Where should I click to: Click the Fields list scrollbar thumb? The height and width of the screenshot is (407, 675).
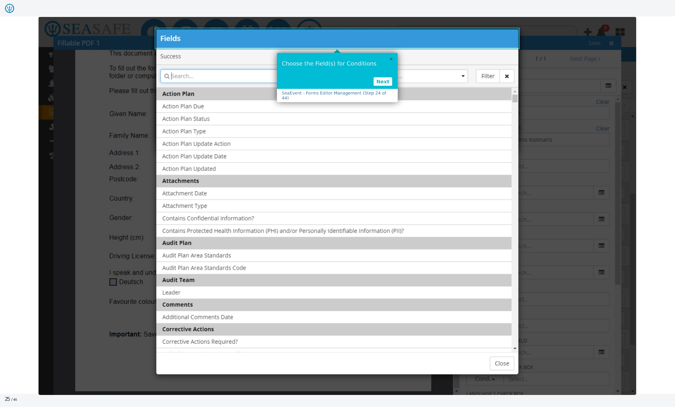pyautogui.click(x=515, y=98)
